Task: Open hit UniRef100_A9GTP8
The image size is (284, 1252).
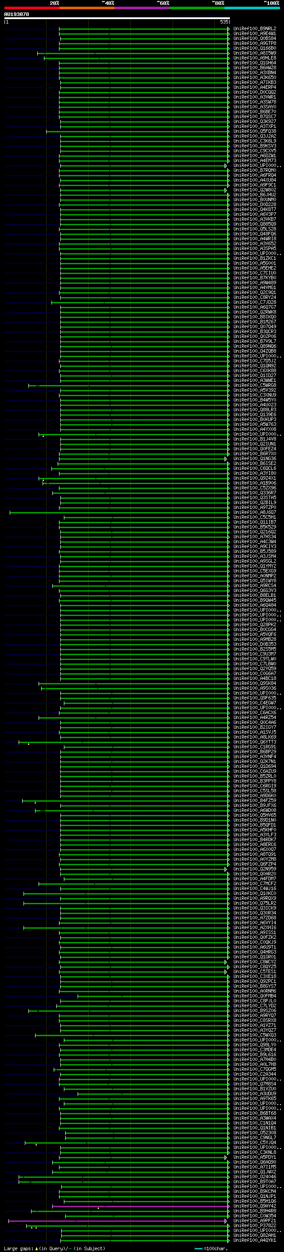Action: (254, 43)
